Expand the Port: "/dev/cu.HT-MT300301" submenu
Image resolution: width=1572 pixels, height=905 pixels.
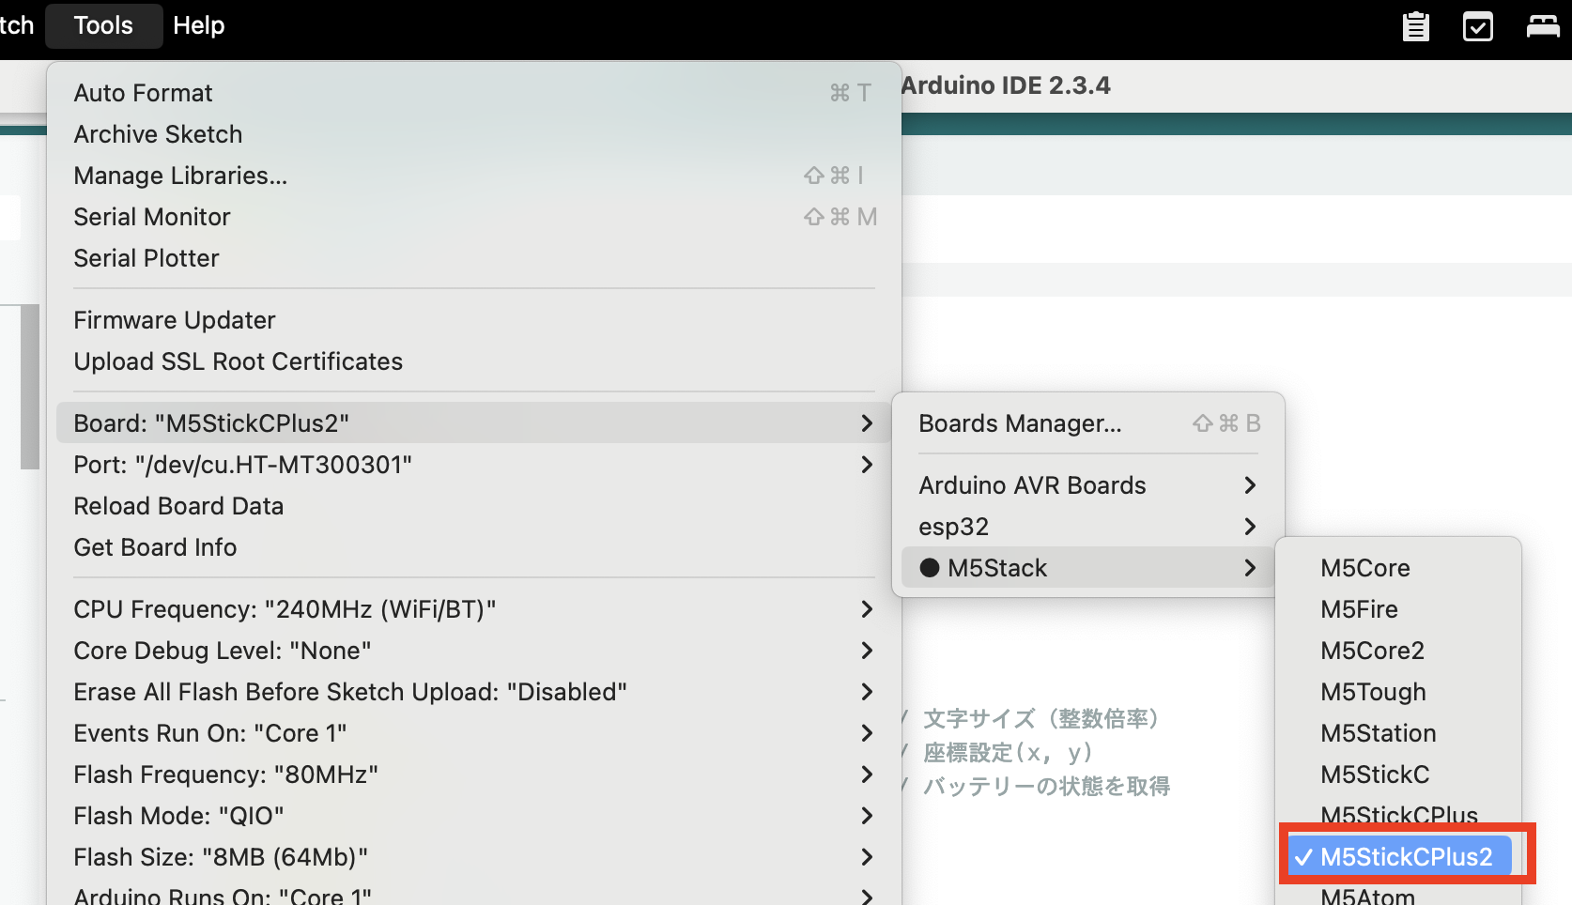point(474,465)
